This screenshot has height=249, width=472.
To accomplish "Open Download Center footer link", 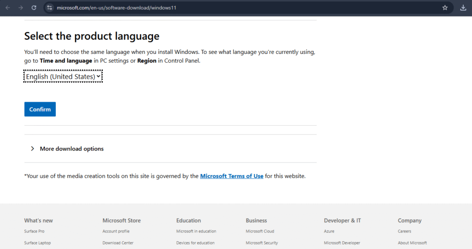I will coord(118,243).
